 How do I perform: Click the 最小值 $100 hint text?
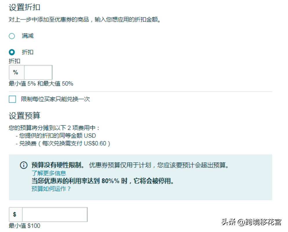25,226
